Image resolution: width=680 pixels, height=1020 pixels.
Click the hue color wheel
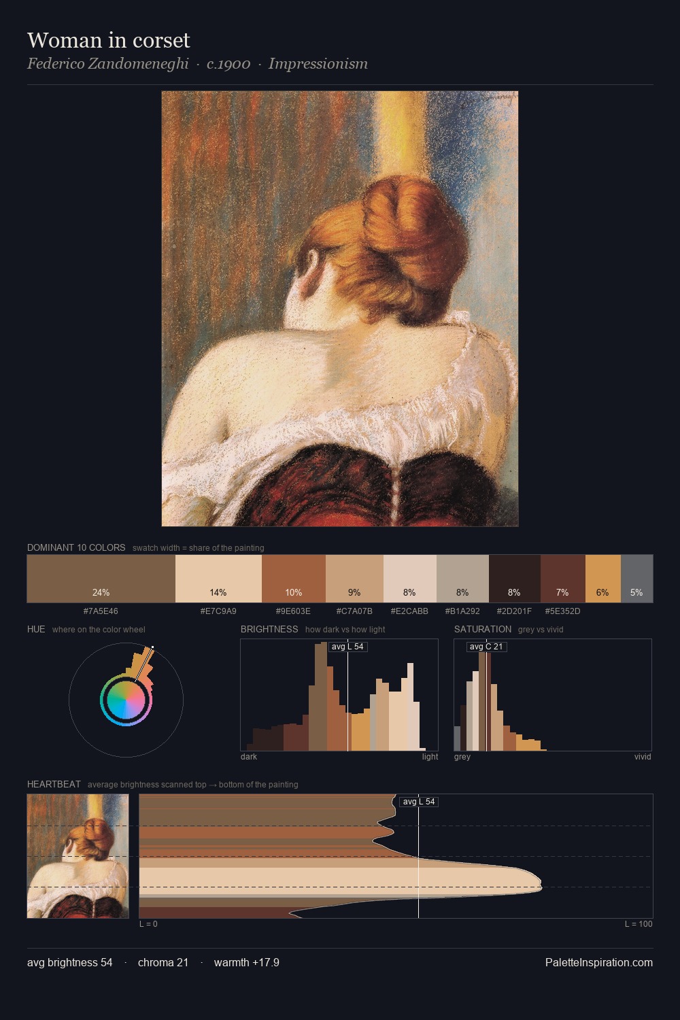[126, 700]
